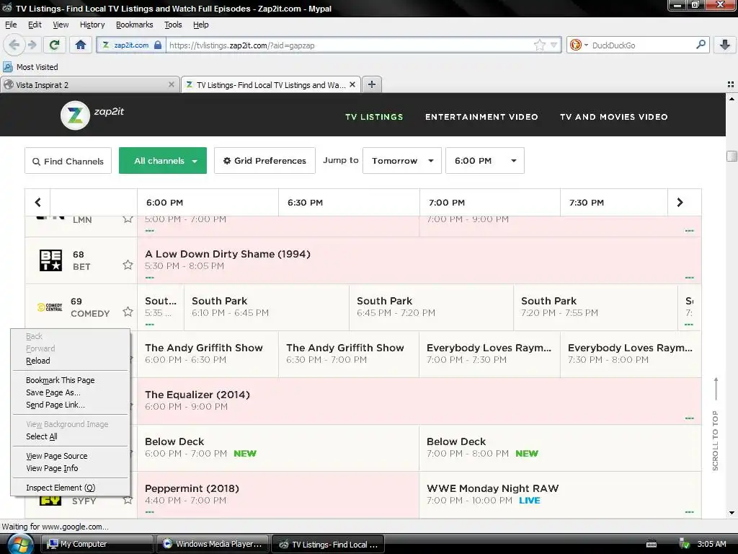Viewport: 738px width, 554px height.
Task: Open the 6:00 PM time dropdown
Action: [x=485, y=161]
